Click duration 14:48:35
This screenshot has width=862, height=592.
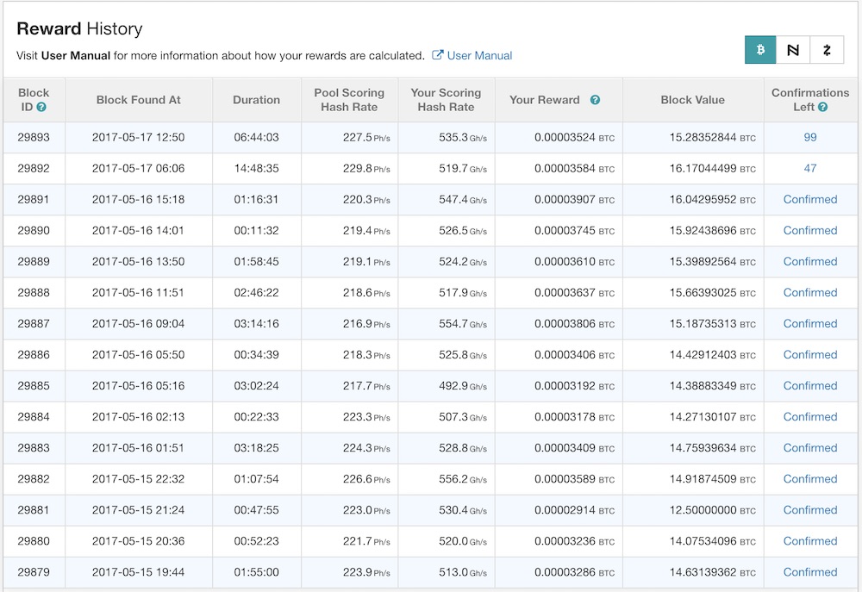[256, 168]
